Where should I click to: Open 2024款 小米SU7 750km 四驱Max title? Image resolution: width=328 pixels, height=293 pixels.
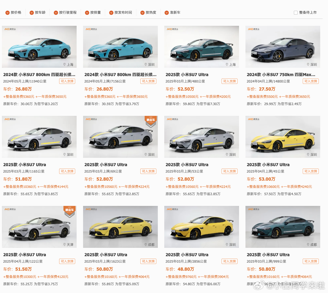pos(281,75)
